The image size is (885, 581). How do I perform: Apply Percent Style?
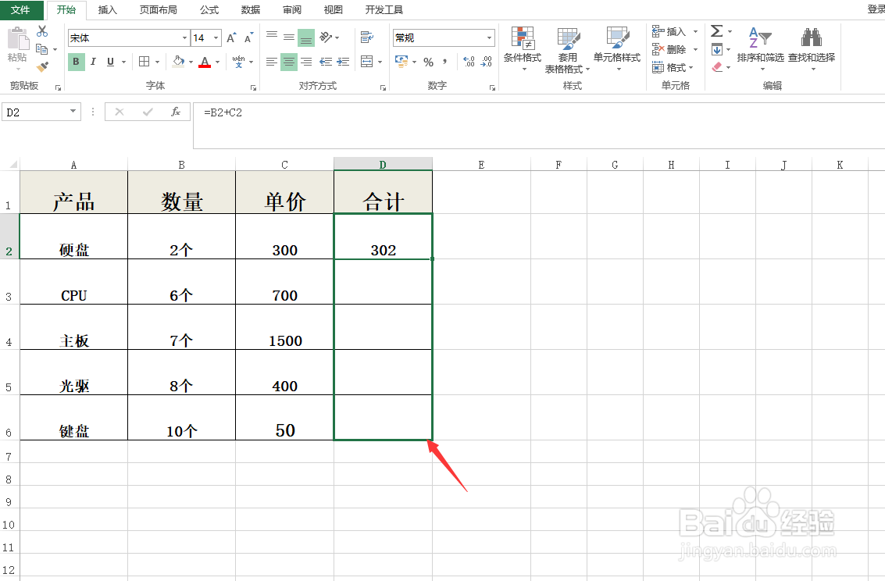click(428, 62)
